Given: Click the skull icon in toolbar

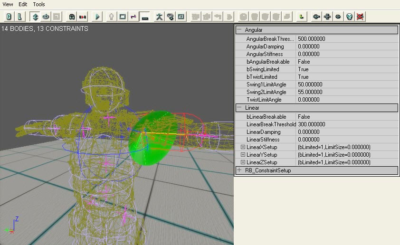Looking at the screenshot, I should click(x=350, y=17).
